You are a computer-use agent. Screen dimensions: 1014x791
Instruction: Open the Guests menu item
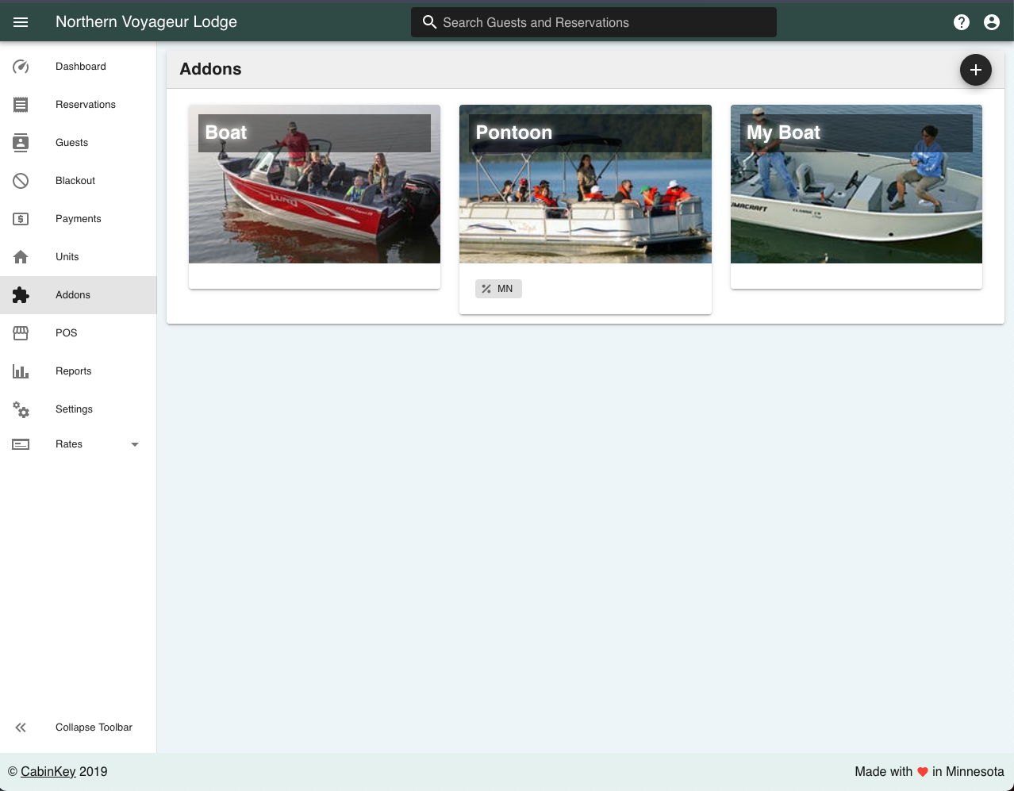tap(71, 143)
